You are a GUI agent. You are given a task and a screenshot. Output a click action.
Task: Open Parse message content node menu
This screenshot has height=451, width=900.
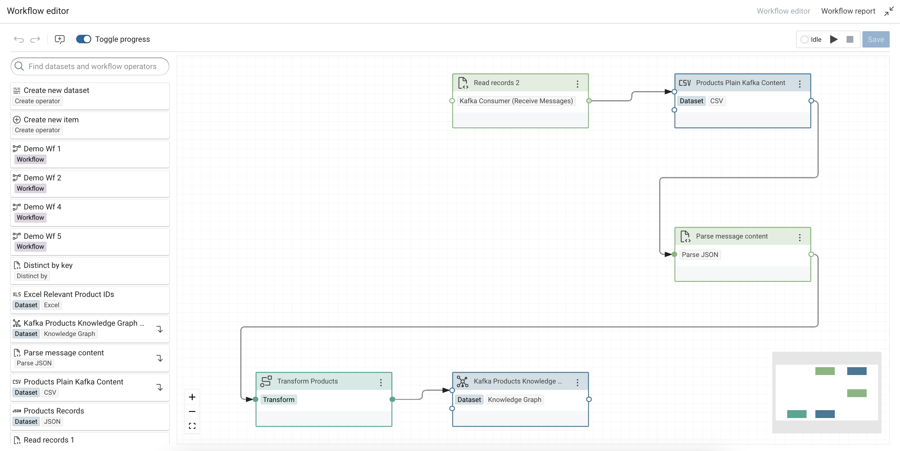click(800, 237)
